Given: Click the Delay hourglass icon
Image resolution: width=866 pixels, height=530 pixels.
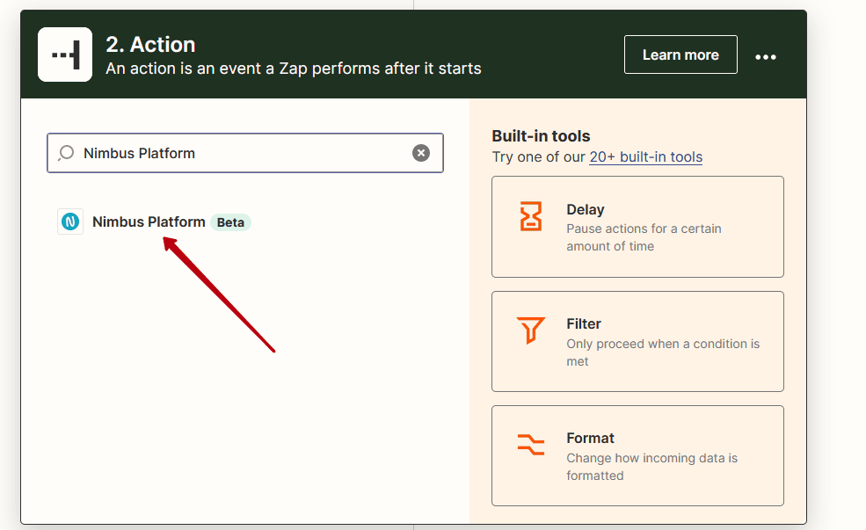Looking at the screenshot, I should [x=531, y=216].
